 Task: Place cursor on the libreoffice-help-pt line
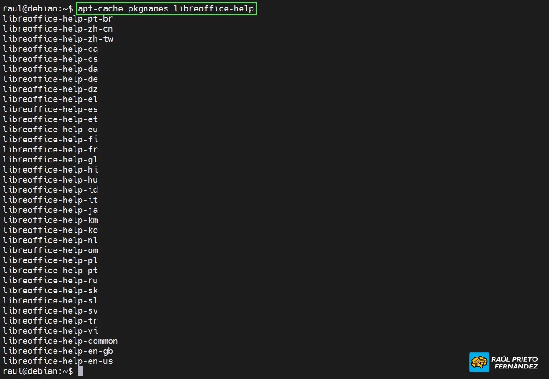coord(50,271)
